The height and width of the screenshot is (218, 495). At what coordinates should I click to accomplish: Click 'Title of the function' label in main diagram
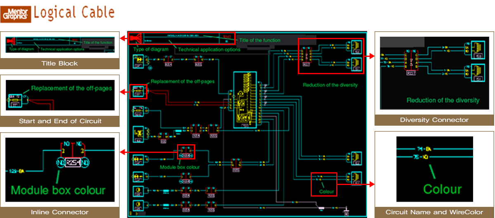tap(259, 40)
